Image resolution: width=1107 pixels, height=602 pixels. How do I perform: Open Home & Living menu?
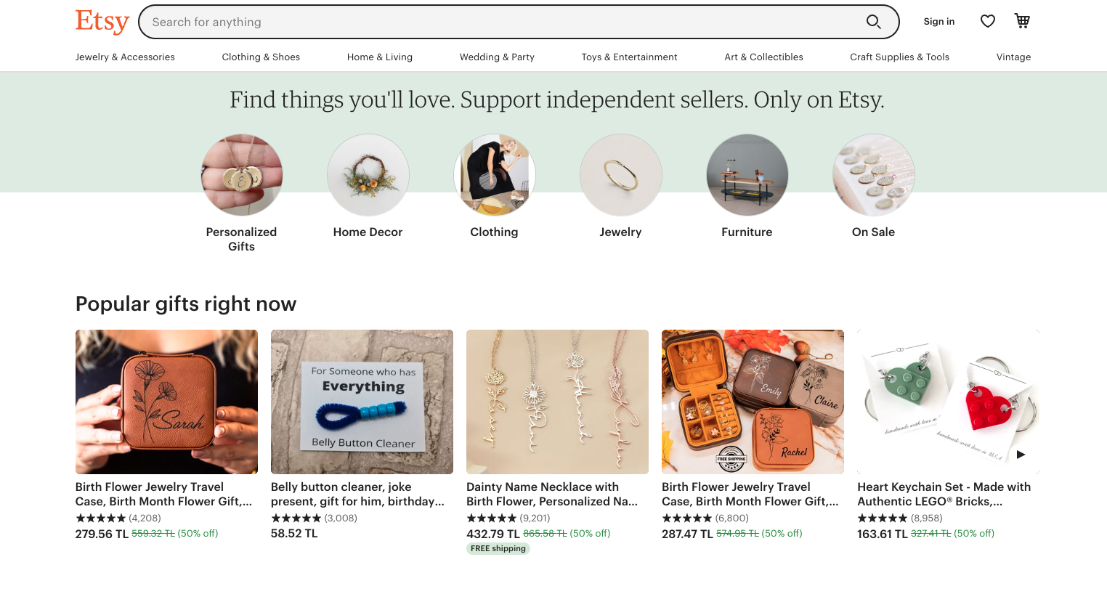coord(379,57)
